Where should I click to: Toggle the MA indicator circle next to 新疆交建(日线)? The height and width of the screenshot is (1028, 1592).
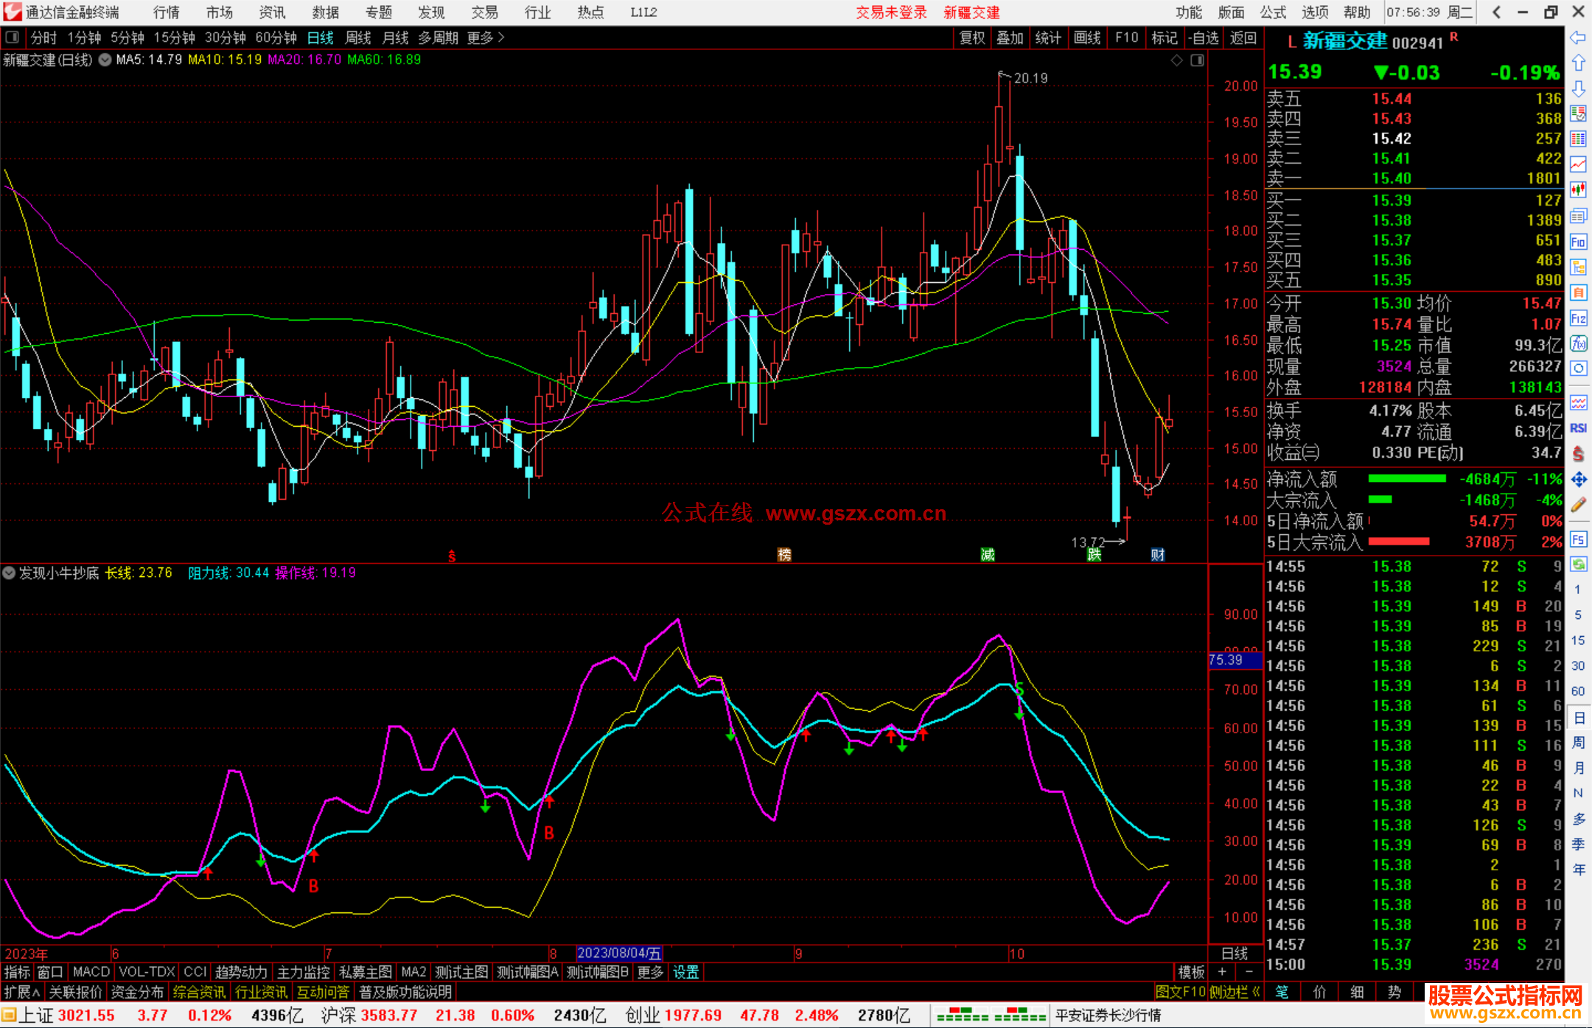pos(105,60)
